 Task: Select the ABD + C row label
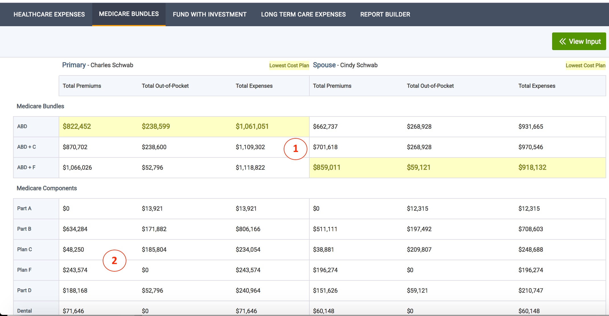[x=26, y=147]
